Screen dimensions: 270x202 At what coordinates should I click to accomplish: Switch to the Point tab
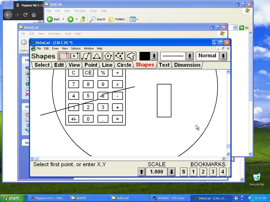point(91,65)
